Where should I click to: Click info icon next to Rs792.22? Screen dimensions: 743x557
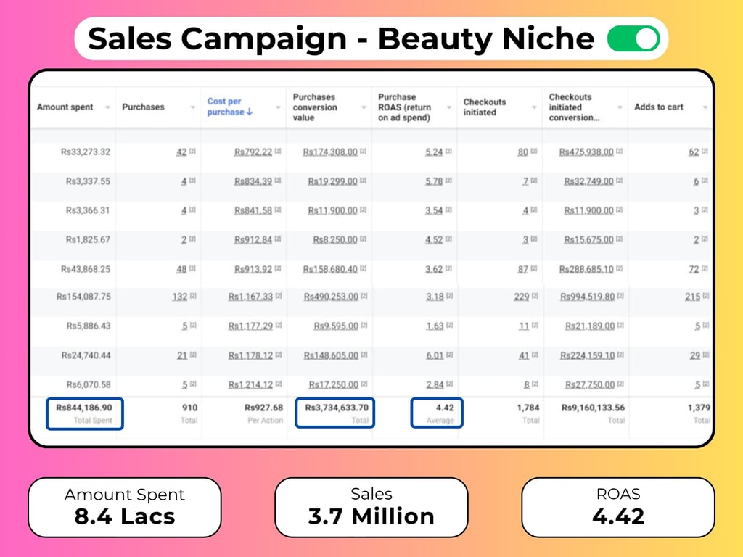[278, 151]
